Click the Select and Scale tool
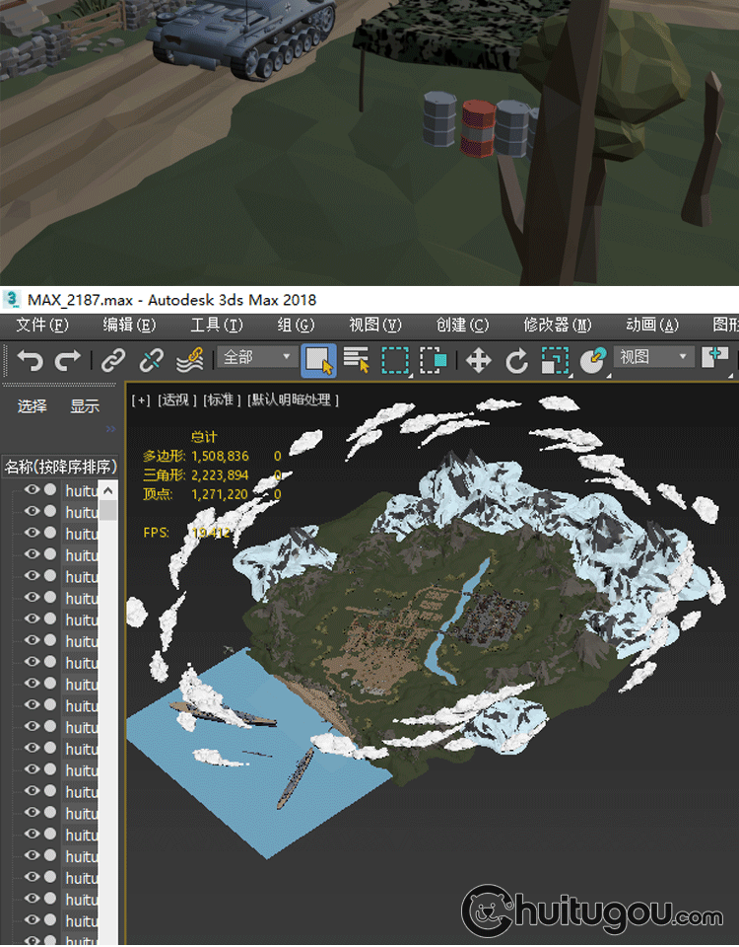 554,360
